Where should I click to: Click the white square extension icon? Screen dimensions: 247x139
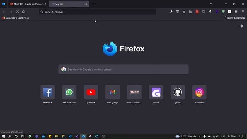click(x=230, y=12)
